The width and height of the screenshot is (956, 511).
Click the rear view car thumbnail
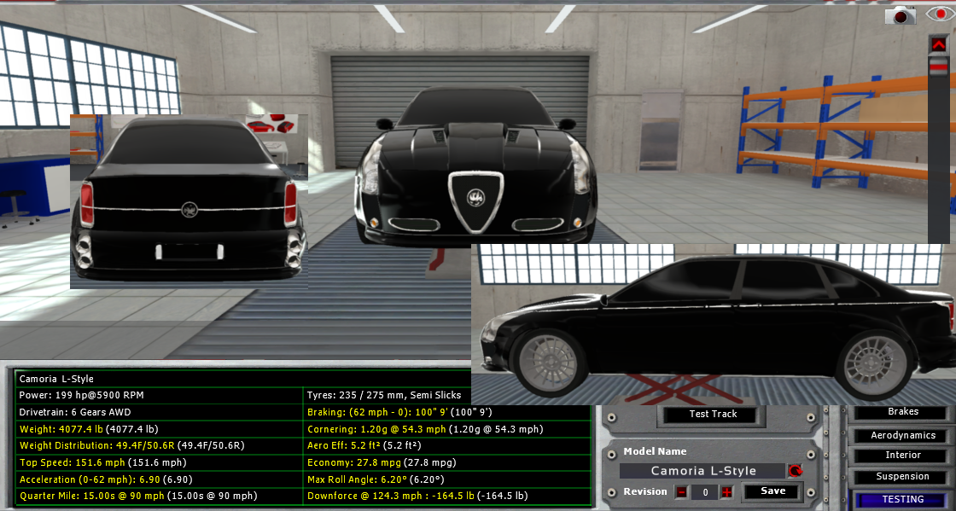(189, 202)
